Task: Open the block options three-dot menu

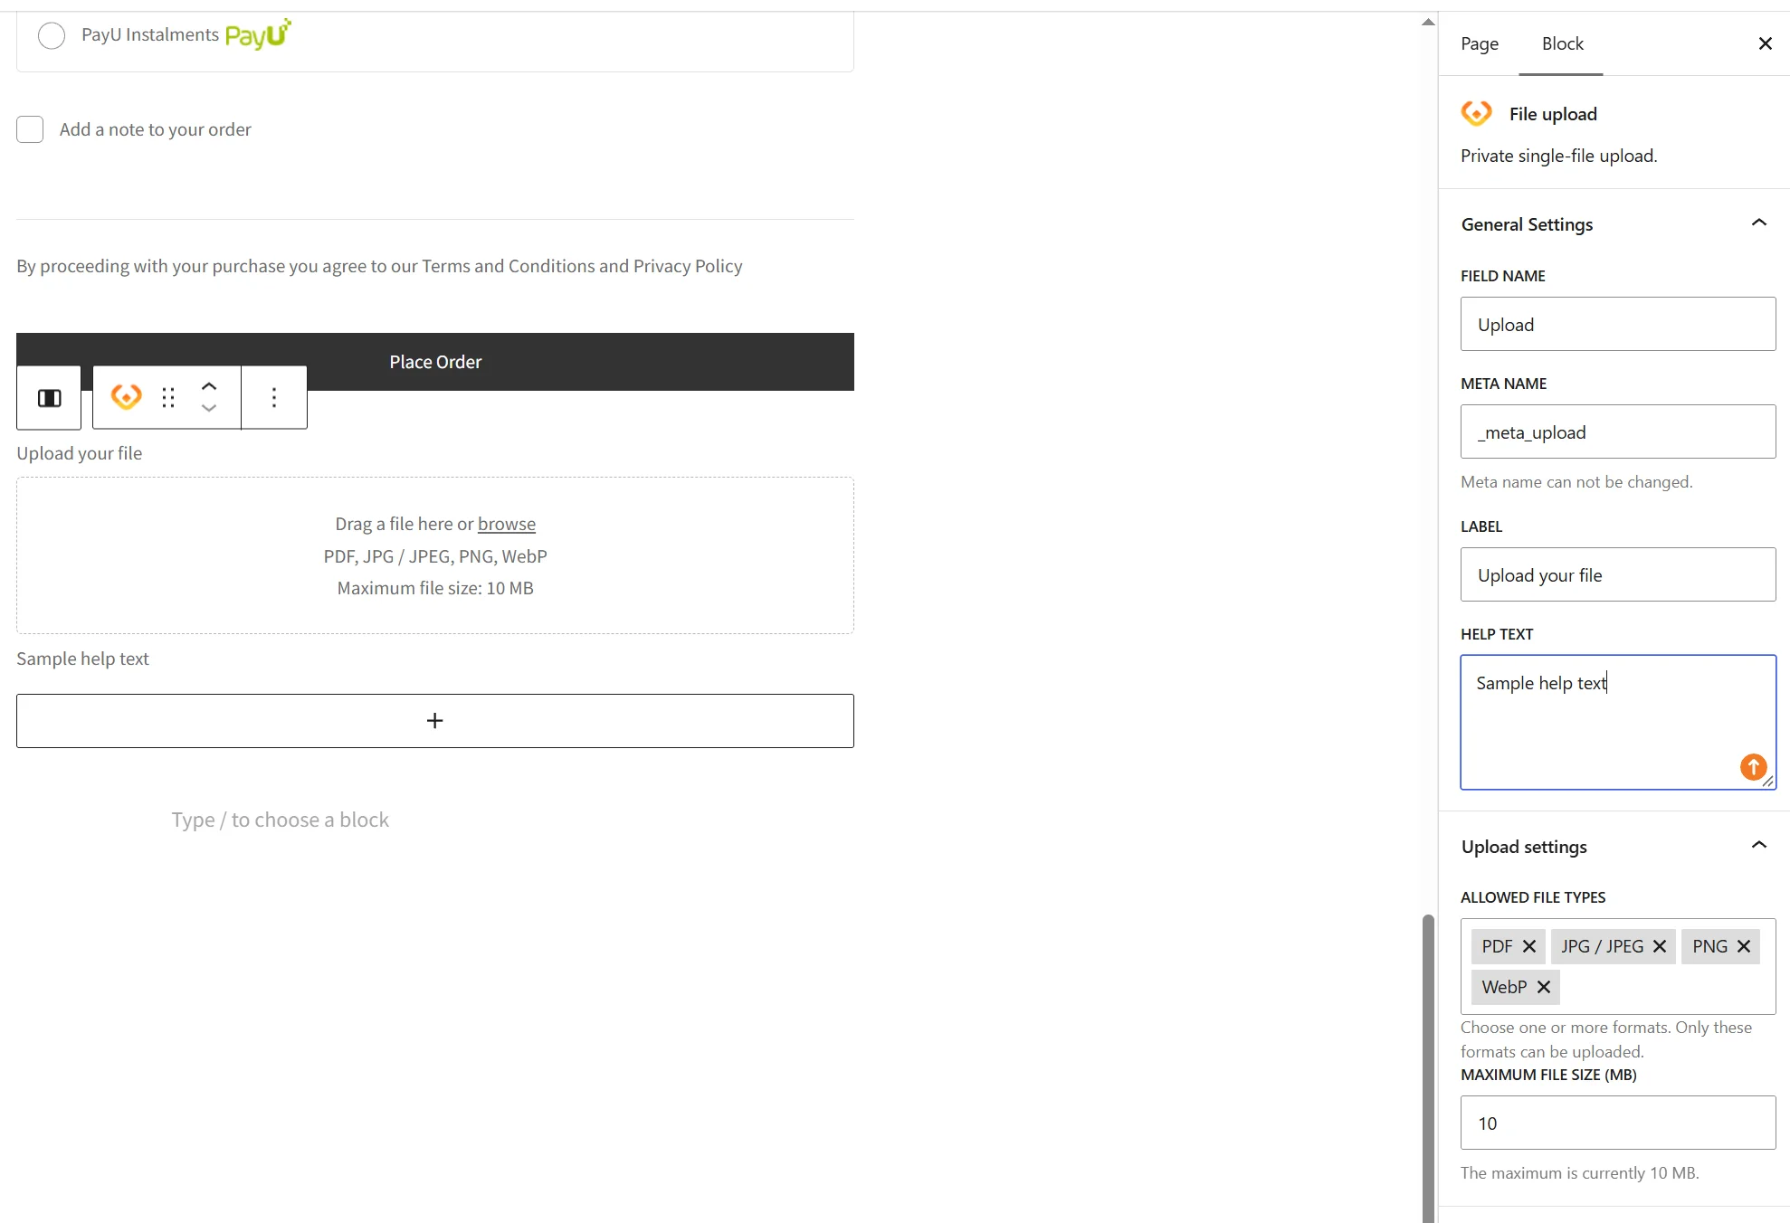Action: click(274, 398)
